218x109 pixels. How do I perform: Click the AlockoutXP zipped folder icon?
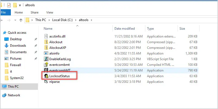(46, 47)
